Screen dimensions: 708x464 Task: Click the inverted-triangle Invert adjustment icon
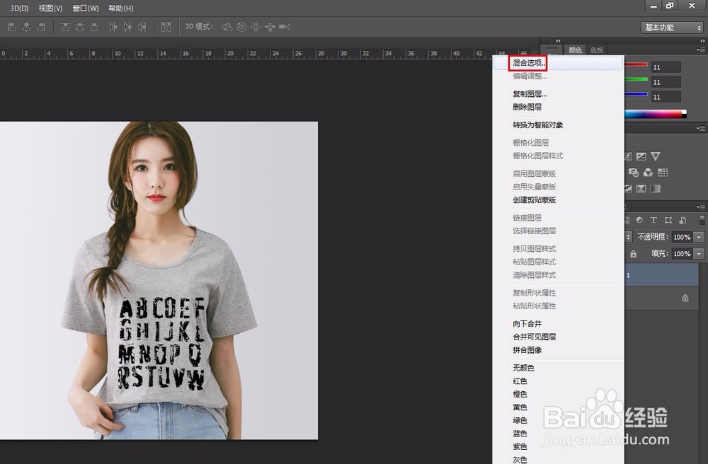pyautogui.click(x=655, y=156)
